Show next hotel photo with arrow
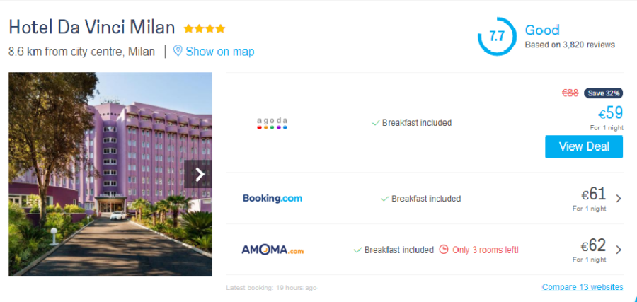 pos(200,174)
